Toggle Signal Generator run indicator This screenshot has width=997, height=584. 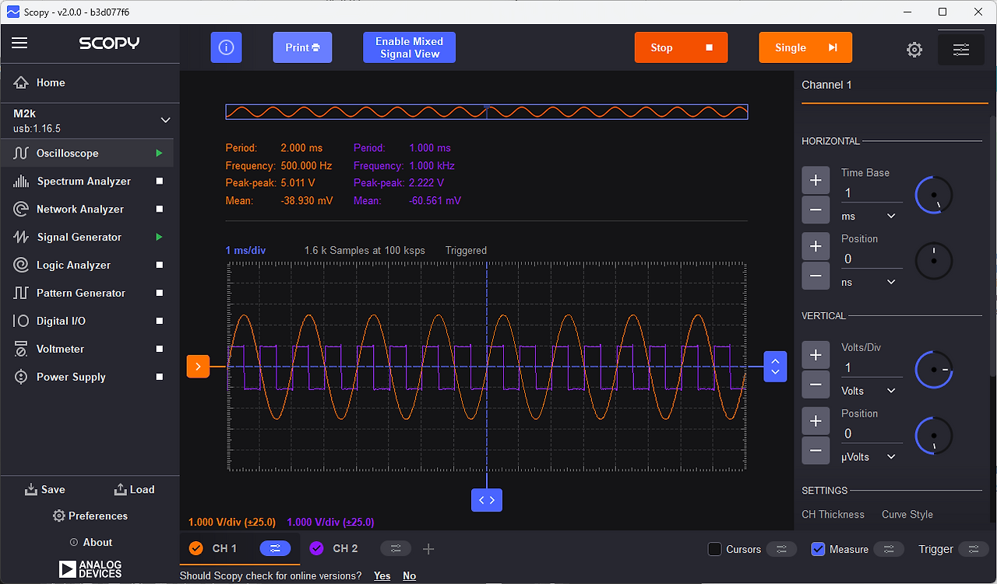[159, 237]
